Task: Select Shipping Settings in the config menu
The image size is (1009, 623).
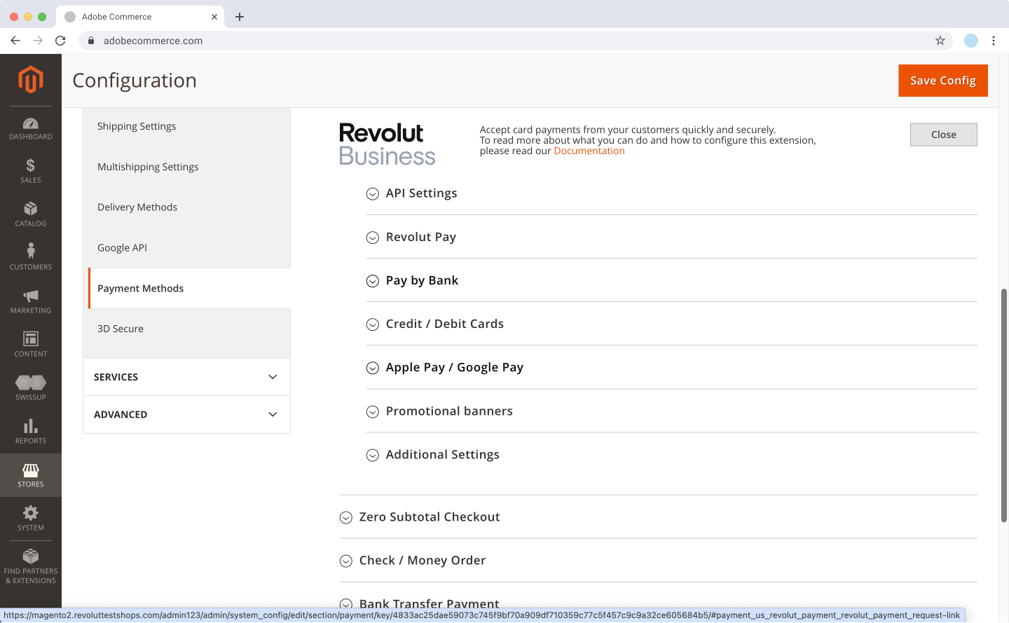Action: 137,126
